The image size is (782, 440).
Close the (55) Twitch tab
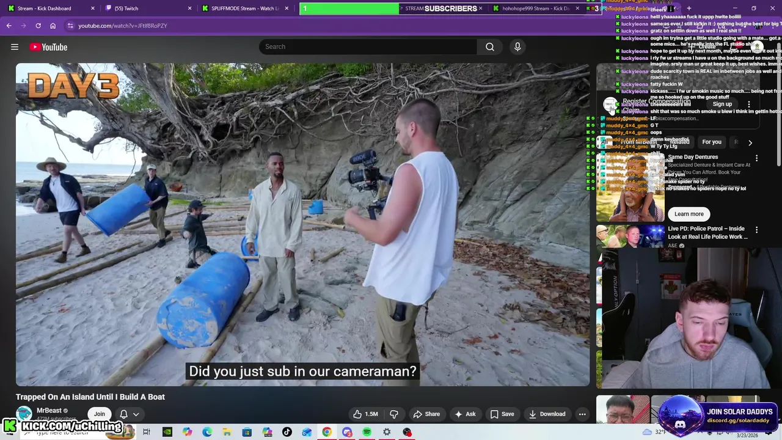click(189, 9)
